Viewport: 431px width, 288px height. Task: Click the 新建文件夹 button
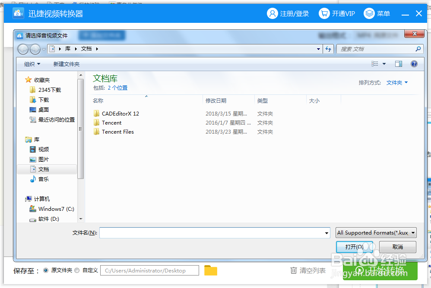point(66,64)
